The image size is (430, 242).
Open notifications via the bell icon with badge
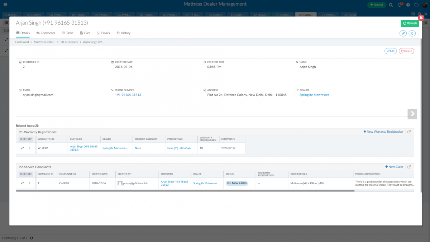point(399,5)
